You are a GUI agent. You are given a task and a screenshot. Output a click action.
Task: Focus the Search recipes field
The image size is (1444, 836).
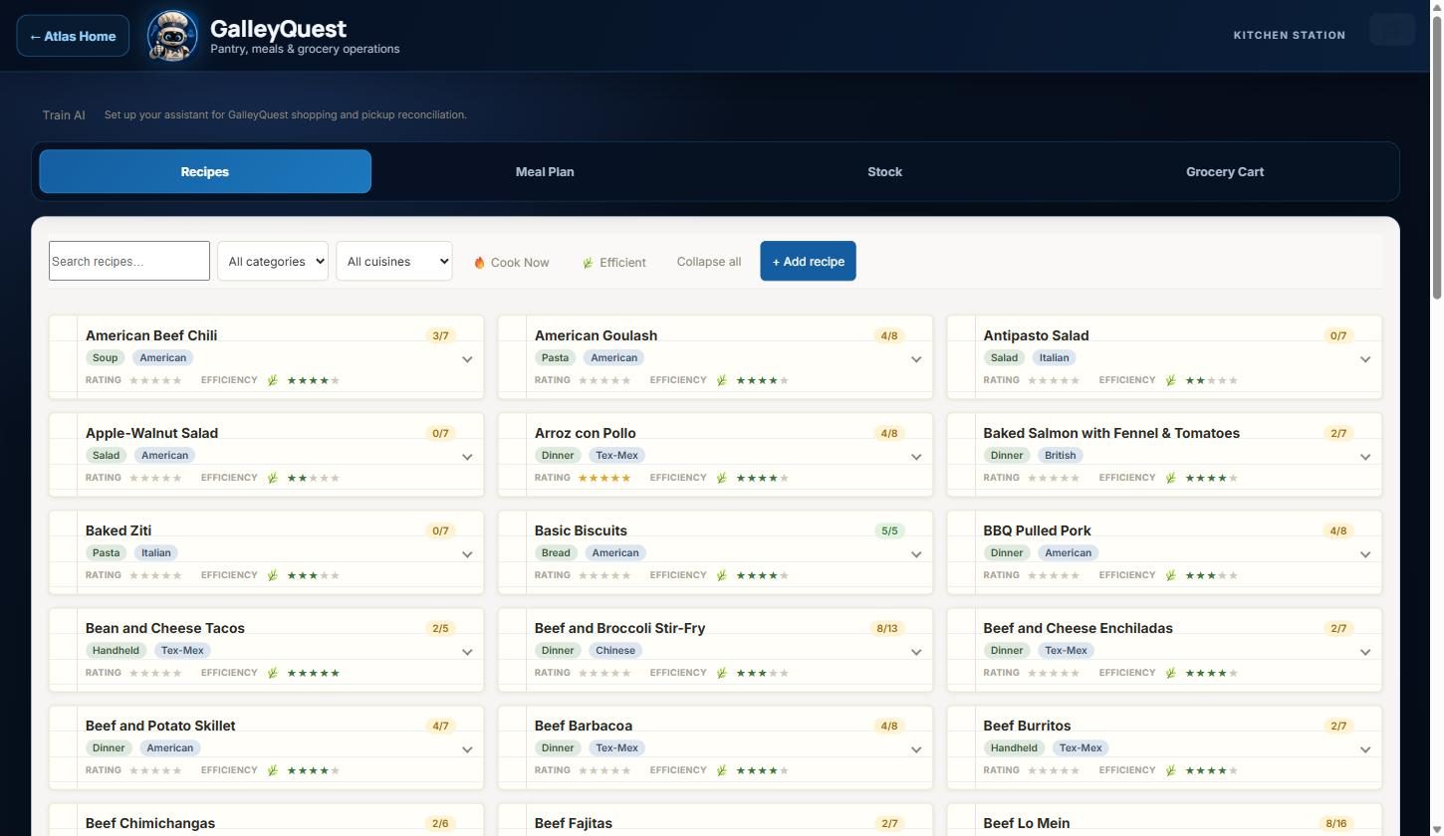click(x=129, y=261)
